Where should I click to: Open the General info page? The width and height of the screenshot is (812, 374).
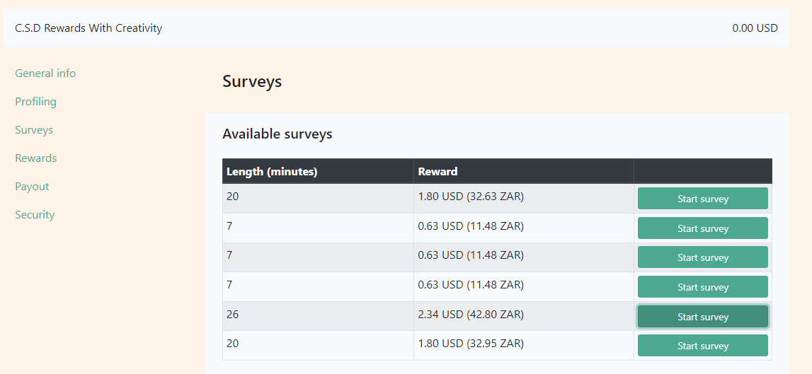tap(45, 74)
